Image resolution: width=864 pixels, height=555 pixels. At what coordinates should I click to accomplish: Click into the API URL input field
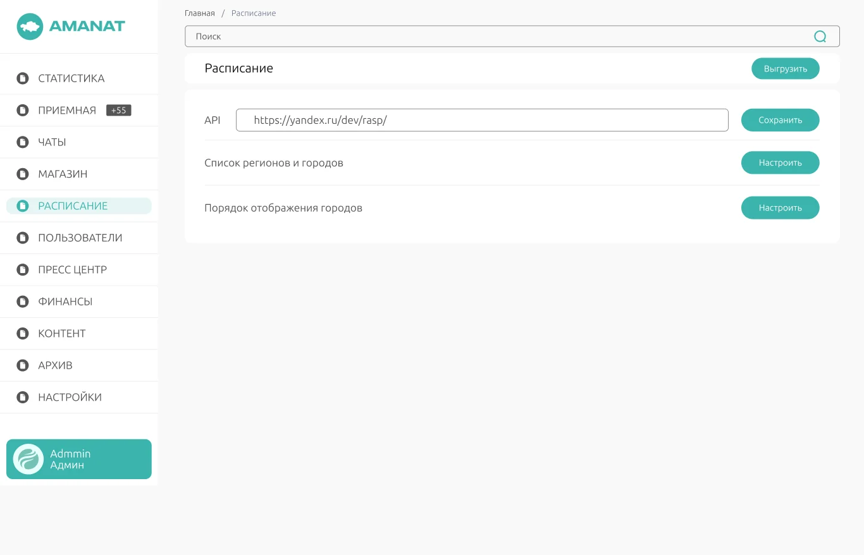pos(482,120)
